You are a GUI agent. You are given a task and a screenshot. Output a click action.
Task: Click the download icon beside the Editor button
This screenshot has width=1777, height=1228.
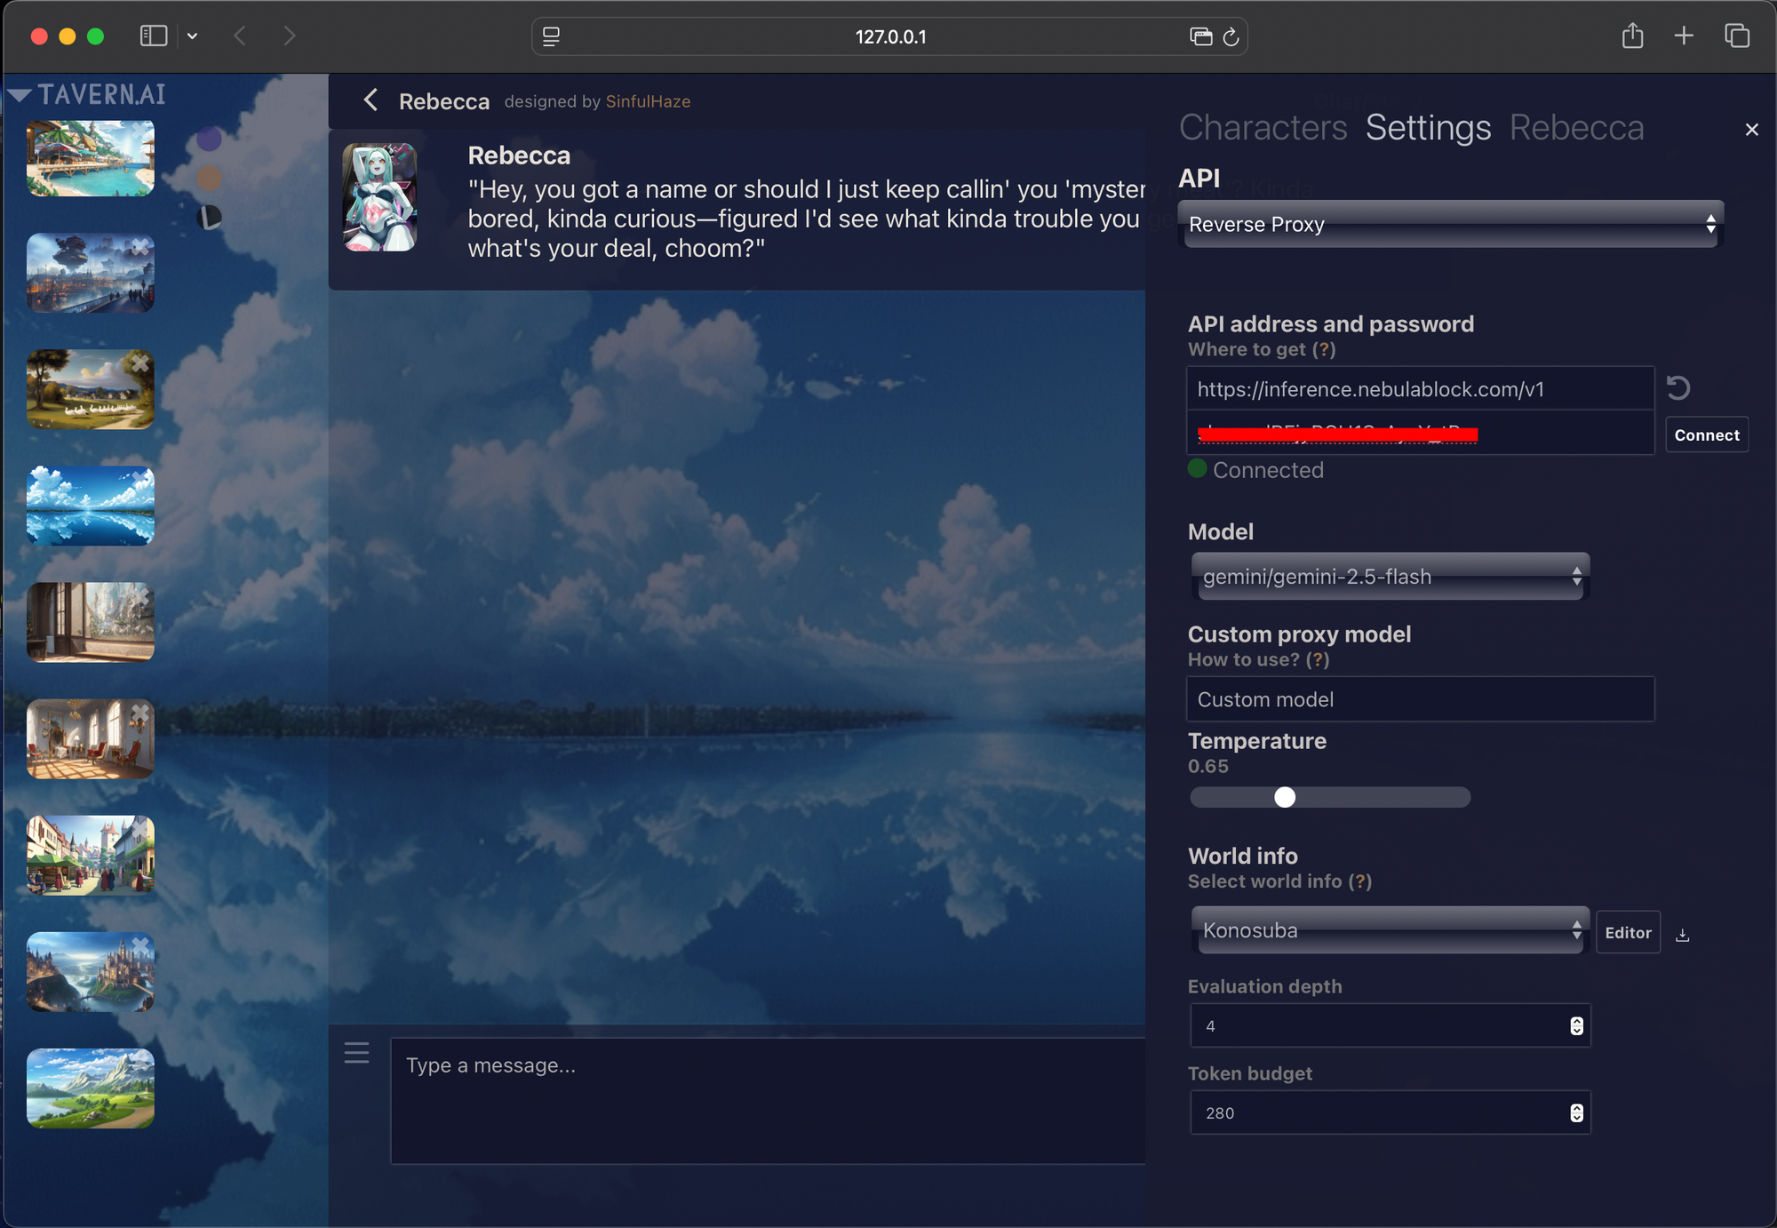pos(1683,933)
